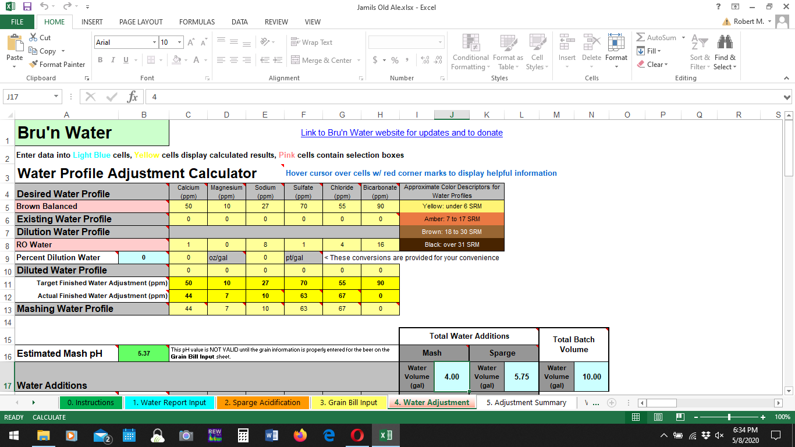Click the AutoSum sigma button
Image resolution: width=795 pixels, height=447 pixels.
tap(656, 37)
